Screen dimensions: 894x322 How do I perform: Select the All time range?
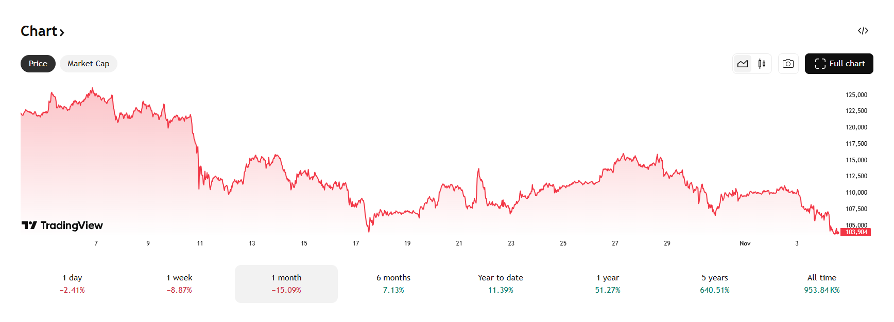822,283
